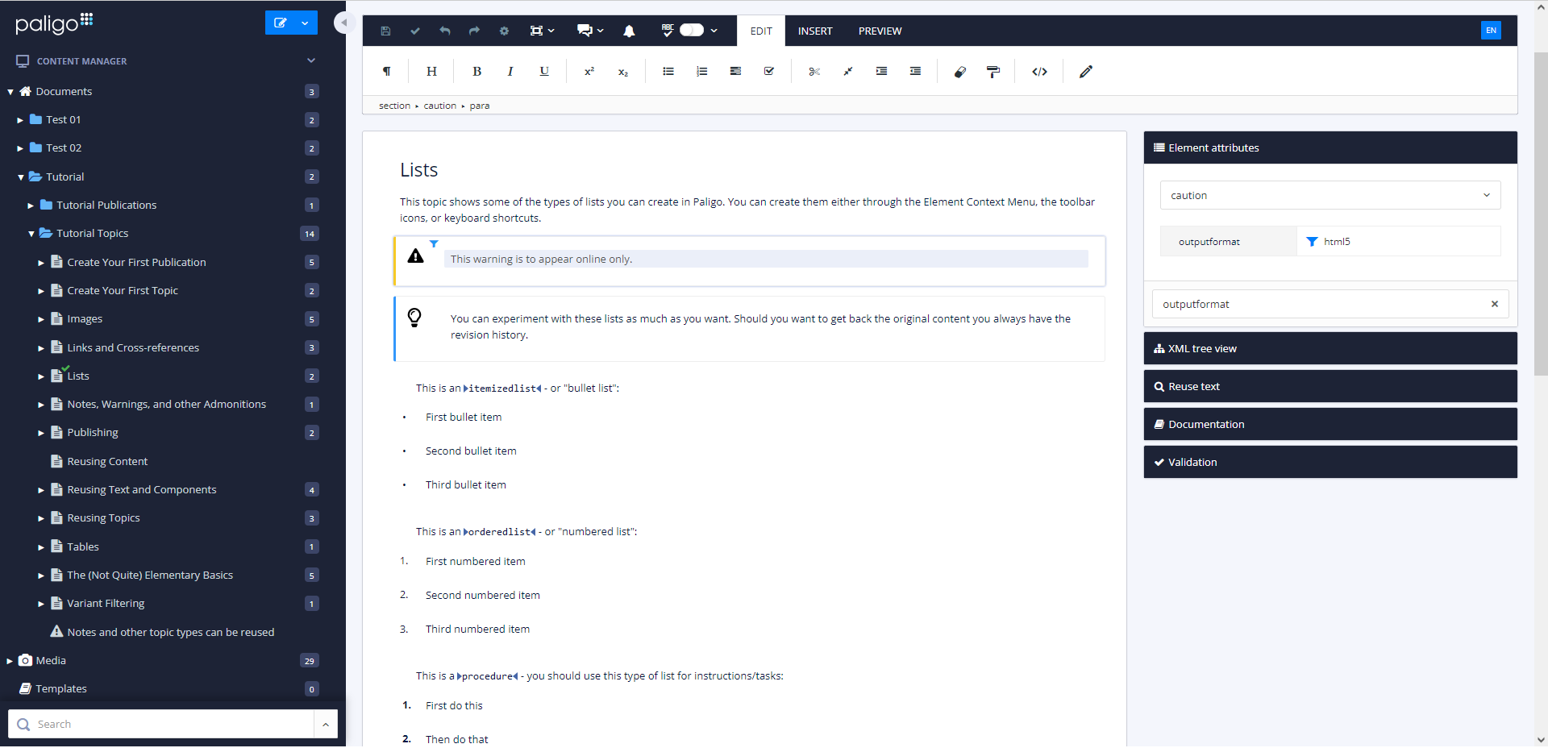The image size is (1548, 748).
Task: Insert a numbered list from toolbar
Action: [x=701, y=72]
